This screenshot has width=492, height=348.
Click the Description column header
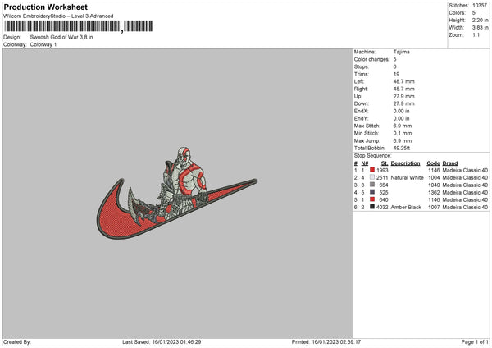405,163
